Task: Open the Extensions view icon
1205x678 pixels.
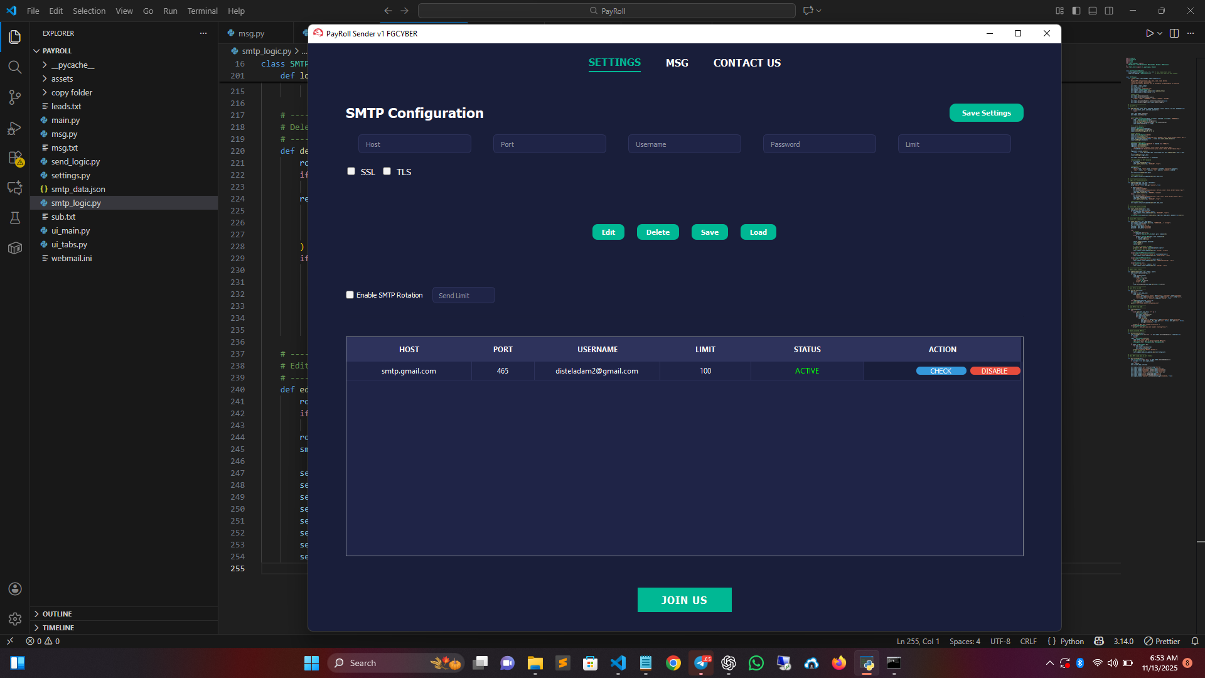Action: tap(15, 158)
